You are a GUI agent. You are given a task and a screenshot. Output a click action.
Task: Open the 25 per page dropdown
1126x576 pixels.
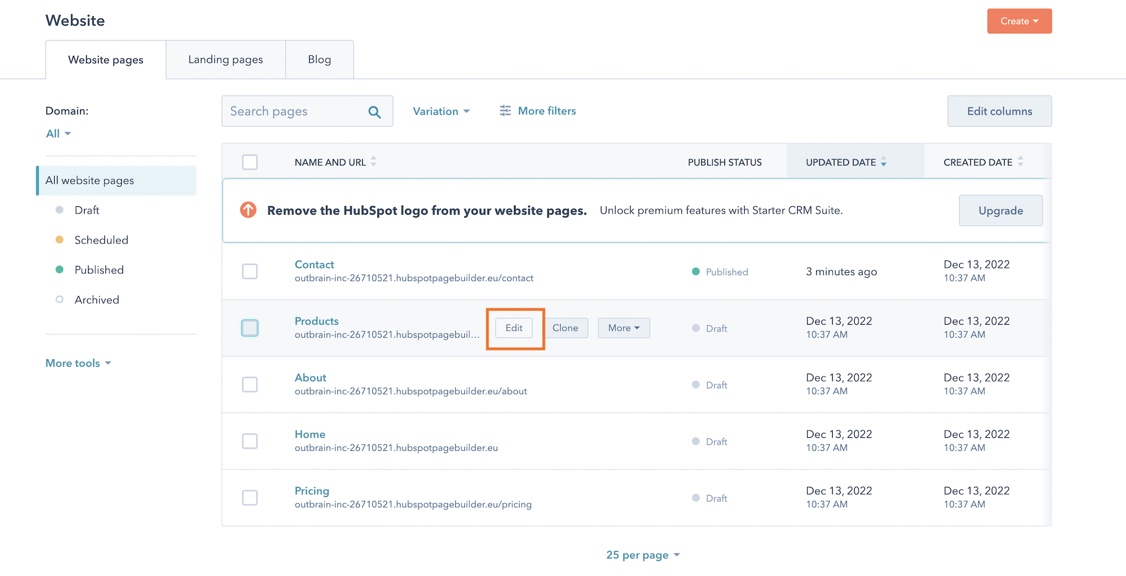tap(643, 555)
